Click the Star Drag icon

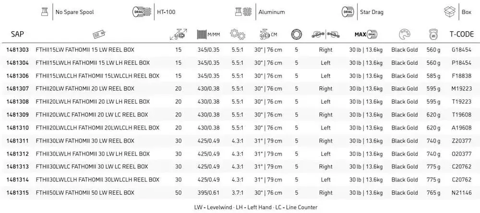[x=347, y=12]
